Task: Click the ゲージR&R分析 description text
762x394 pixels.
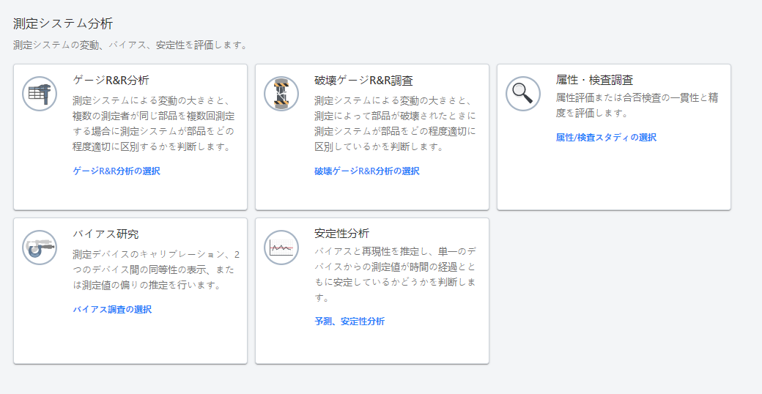Action: tap(154, 123)
